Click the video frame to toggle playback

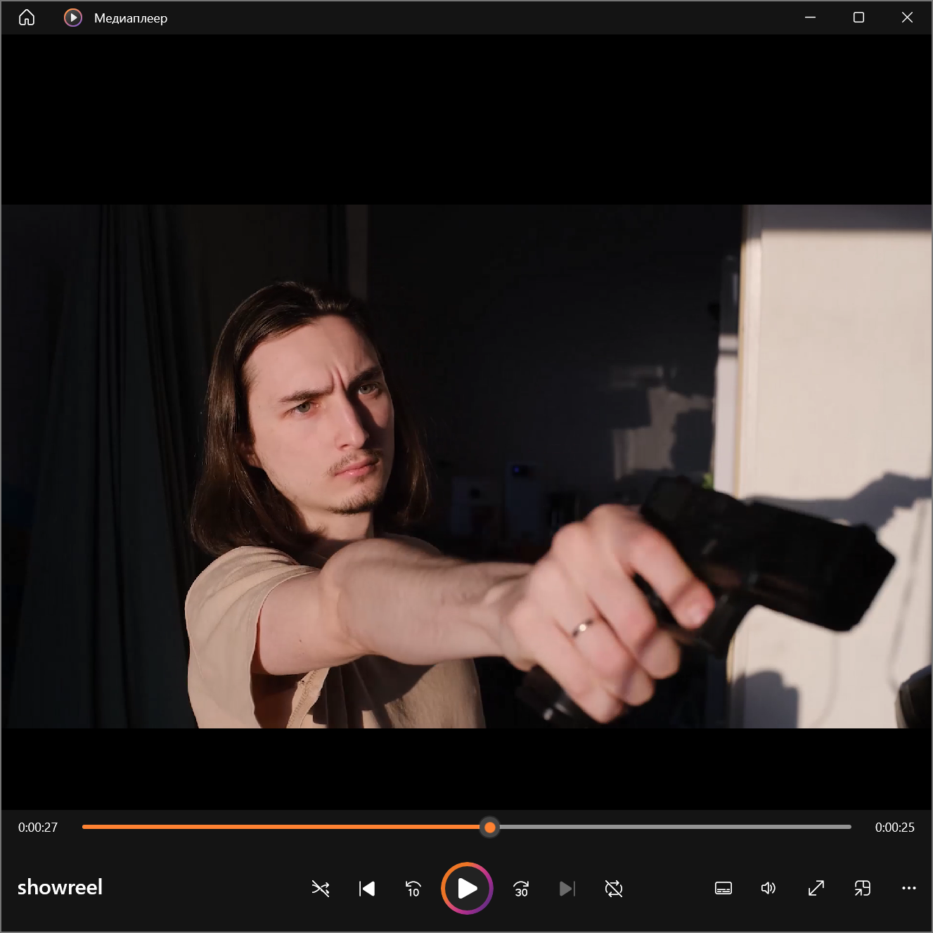[x=466, y=466]
